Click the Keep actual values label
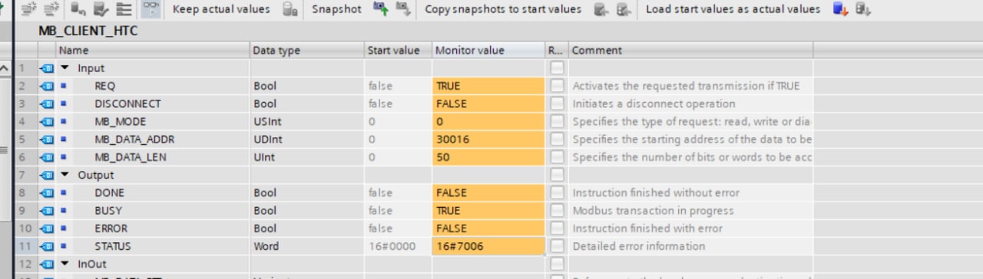The height and width of the screenshot is (279, 983). tap(221, 9)
